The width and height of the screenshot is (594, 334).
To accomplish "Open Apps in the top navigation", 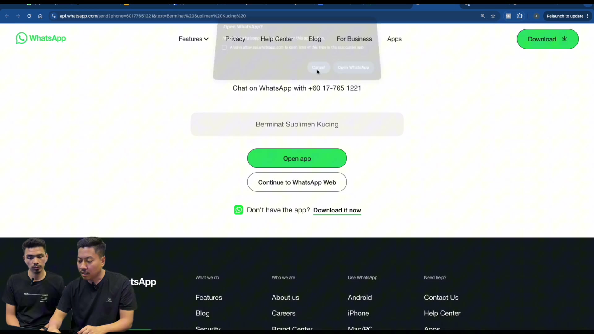I will click(x=394, y=39).
